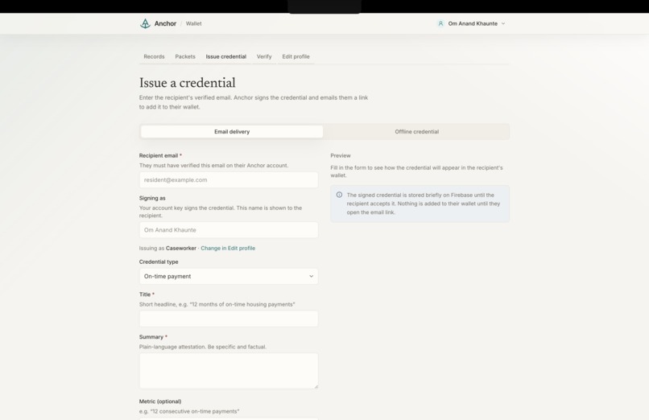Click the Preview label
This screenshot has height=420, width=649.
[341, 155]
